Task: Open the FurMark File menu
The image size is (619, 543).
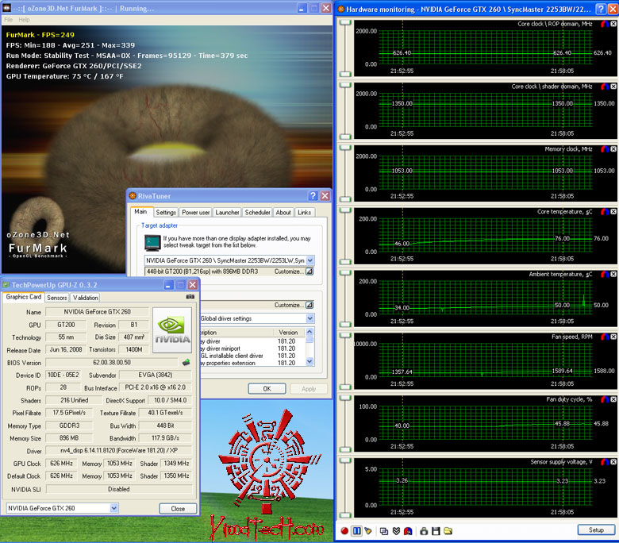Action: [x=8, y=20]
